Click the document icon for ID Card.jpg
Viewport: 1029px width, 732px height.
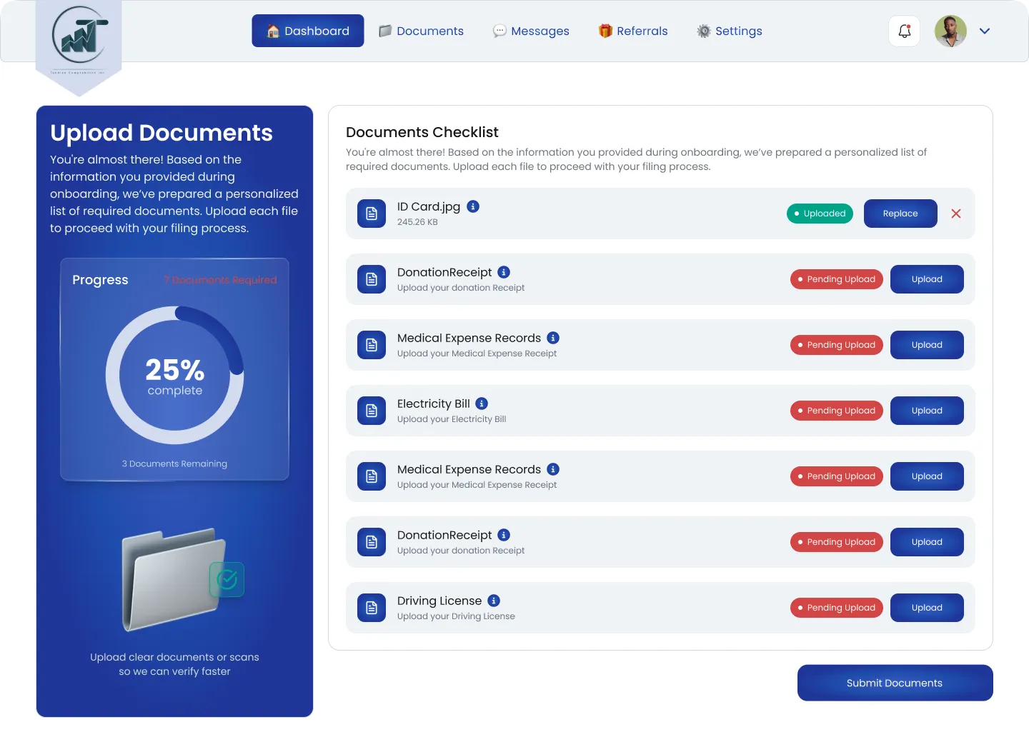pyautogui.click(x=372, y=214)
